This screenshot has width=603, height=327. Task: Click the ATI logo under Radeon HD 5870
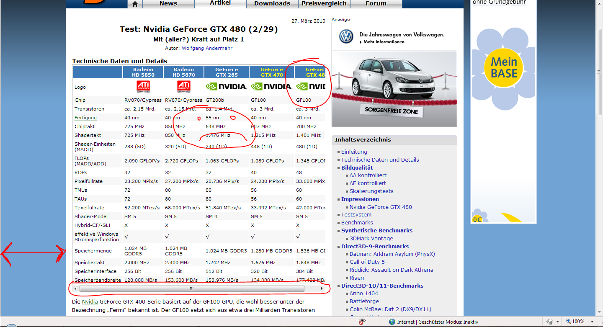184,87
